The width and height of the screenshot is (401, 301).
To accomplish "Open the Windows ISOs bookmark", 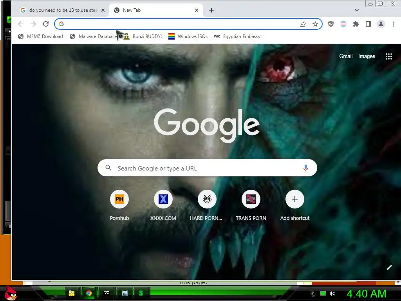I will [188, 36].
